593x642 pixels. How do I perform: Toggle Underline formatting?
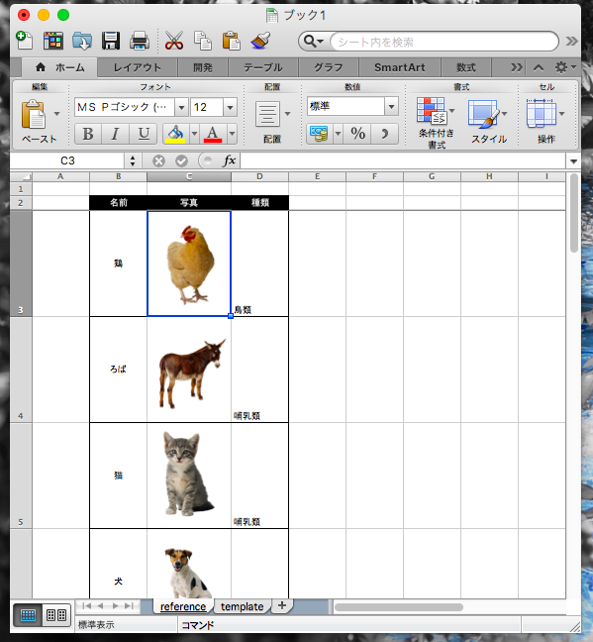pyautogui.click(x=144, y=134)
